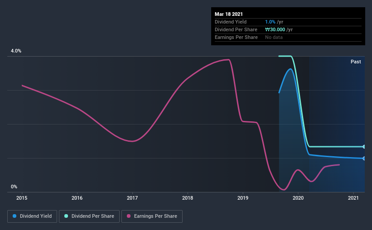Click the 1.0% dividend yield value in tooltip
The height and width of the screenshot is (230, 372).
pos(270,22)
